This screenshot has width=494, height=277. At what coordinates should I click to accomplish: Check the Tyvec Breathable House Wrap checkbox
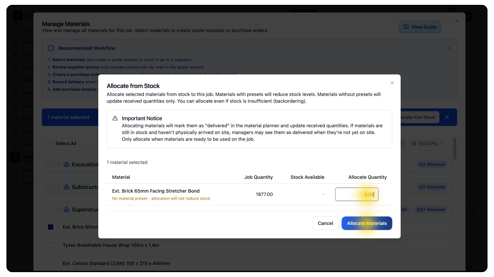click(51, 245)
